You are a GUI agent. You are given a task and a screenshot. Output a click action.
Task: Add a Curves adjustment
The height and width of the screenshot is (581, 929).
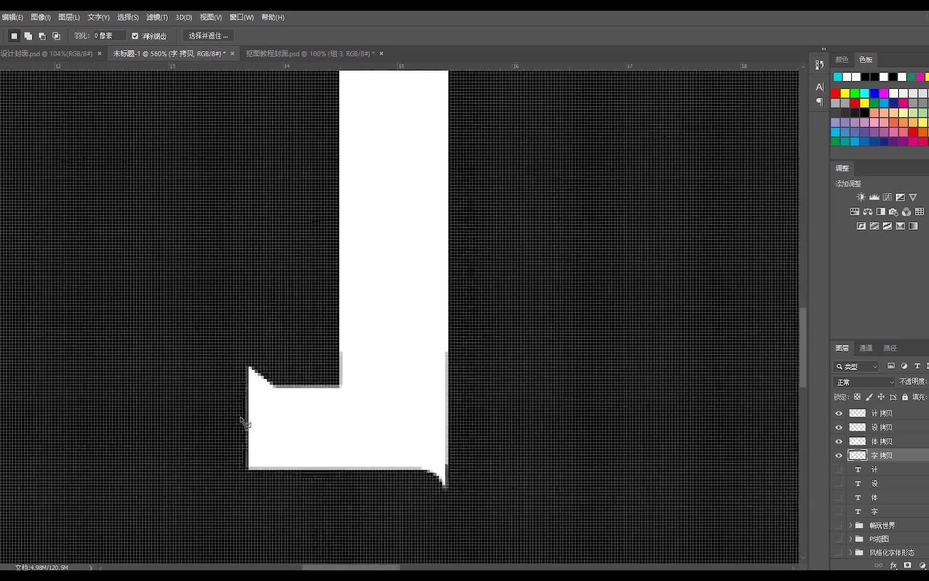pos(887,197)
